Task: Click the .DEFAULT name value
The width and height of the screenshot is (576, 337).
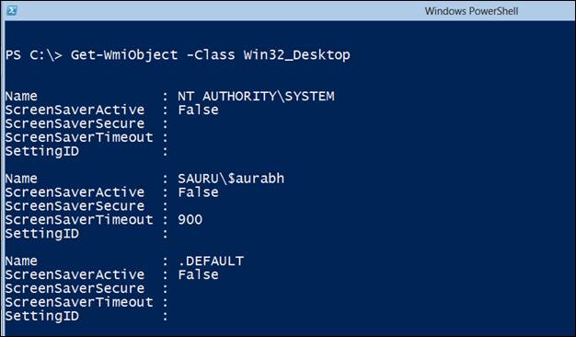Action: pos(211,261)
